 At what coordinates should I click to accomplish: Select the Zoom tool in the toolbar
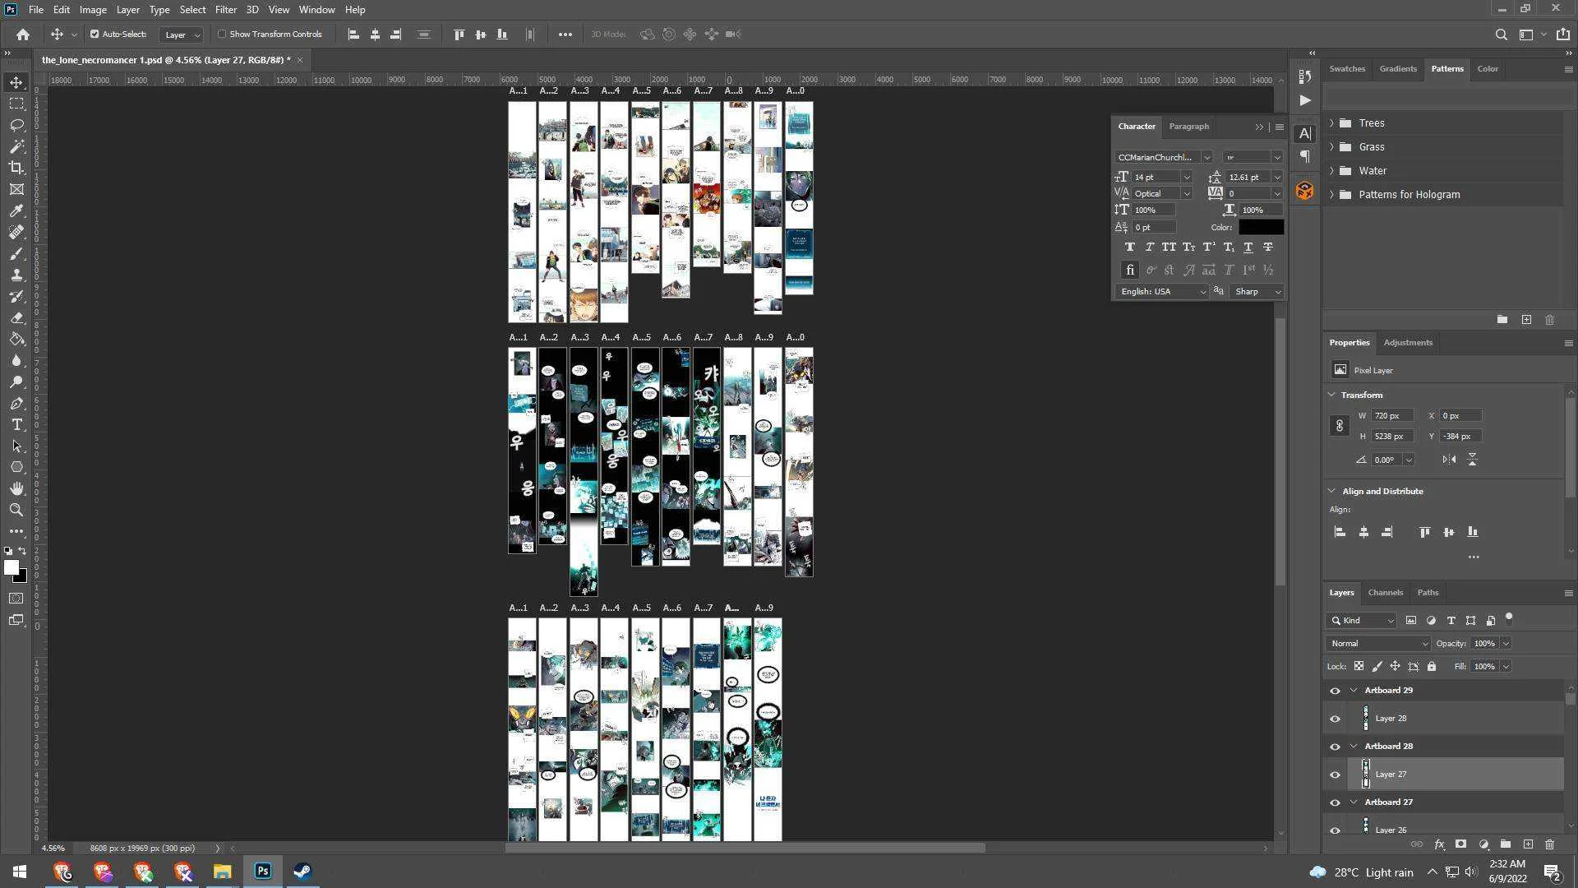pyautogui.click(x=16, y=510)
